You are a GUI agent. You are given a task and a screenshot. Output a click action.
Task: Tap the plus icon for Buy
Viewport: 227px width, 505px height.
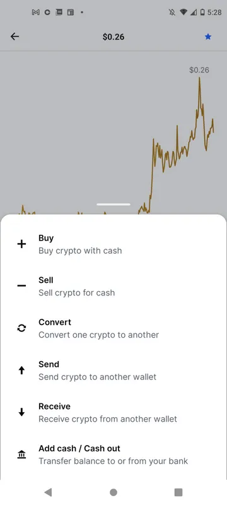click(21, 244)
